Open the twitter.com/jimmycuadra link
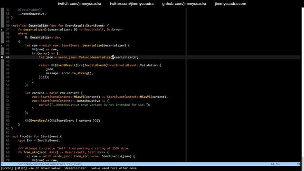304x171 pixels. click(x=132, y=4)
